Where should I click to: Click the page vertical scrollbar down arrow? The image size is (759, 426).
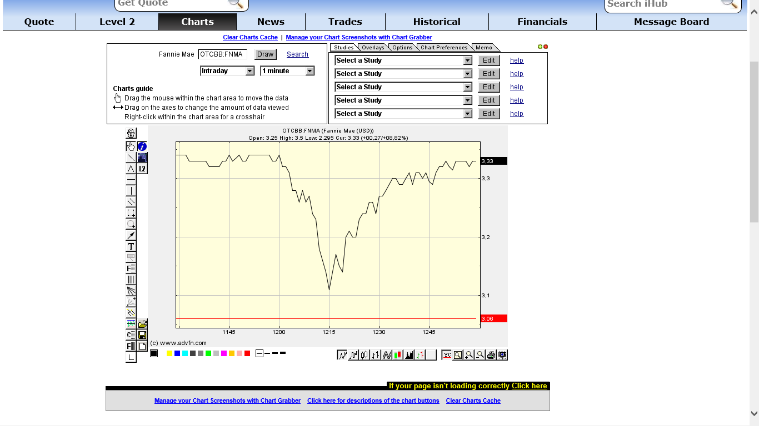click(x=754, y=413)
